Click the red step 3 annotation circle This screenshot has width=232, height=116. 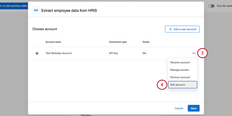point(202,53)
